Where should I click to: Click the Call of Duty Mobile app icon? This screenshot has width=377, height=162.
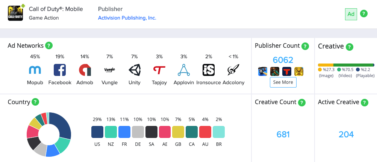point(16,13)
